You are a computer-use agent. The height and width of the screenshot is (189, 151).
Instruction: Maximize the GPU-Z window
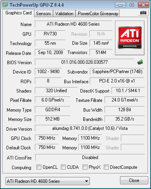coord(132,5)
